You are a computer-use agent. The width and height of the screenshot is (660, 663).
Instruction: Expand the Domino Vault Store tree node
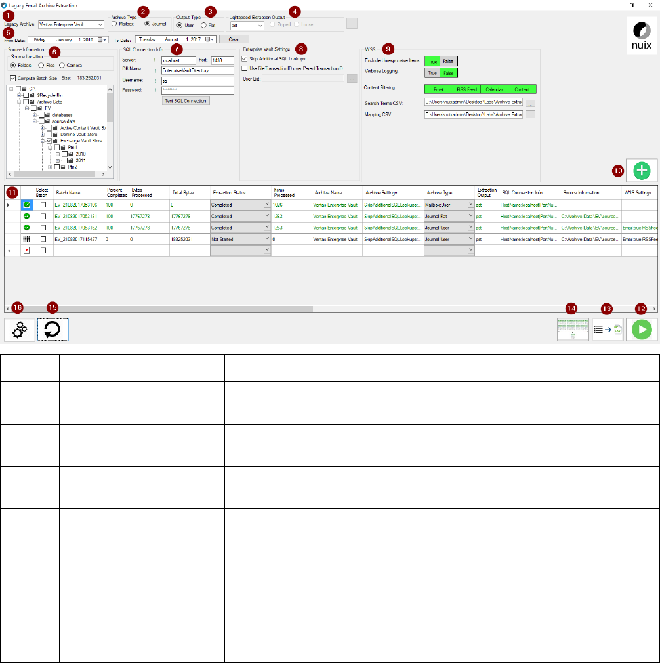point(42,135)
